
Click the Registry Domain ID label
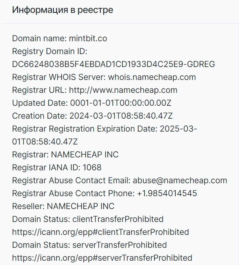click(50, 51)
